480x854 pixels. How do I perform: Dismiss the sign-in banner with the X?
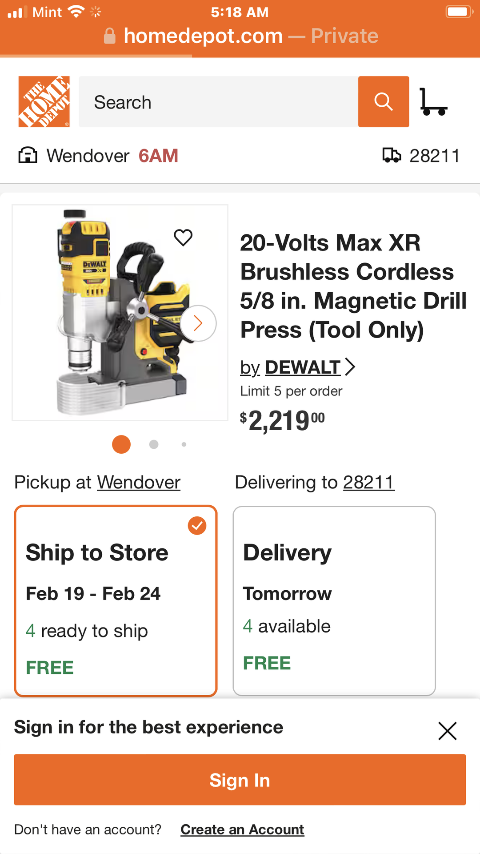(447, 731)
